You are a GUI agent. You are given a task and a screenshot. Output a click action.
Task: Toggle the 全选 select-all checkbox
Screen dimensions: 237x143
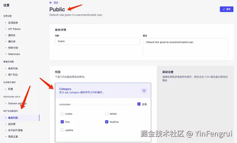pos(139,104)
